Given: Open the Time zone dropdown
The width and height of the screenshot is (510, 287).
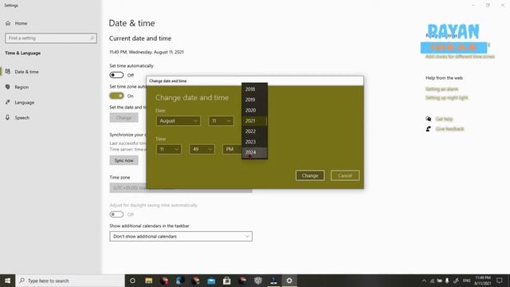Looking at the screenshot, I should [181, 188].
